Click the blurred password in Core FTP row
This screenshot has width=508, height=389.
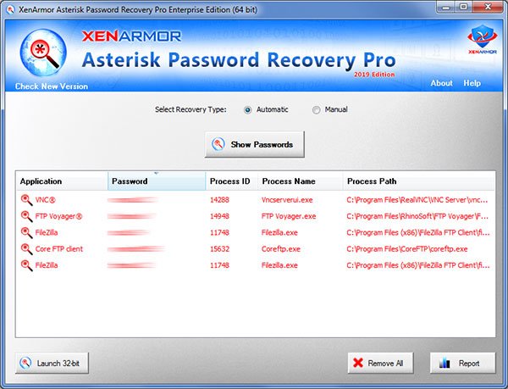coord(136,249)
